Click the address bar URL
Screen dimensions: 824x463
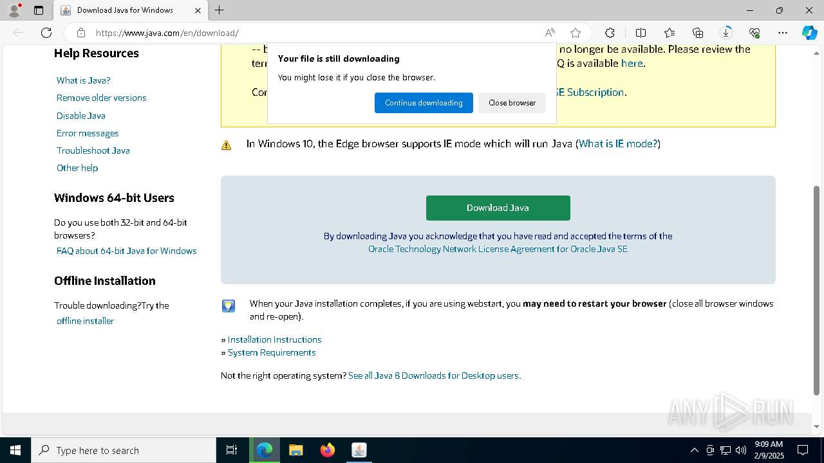(x=167, y=33)
